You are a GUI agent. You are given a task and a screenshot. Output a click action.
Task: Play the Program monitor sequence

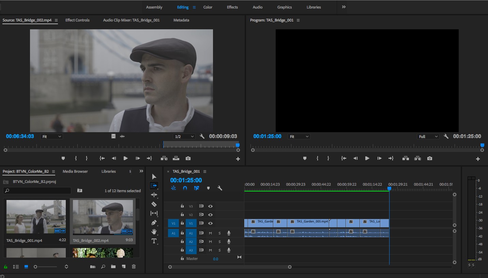367,158
